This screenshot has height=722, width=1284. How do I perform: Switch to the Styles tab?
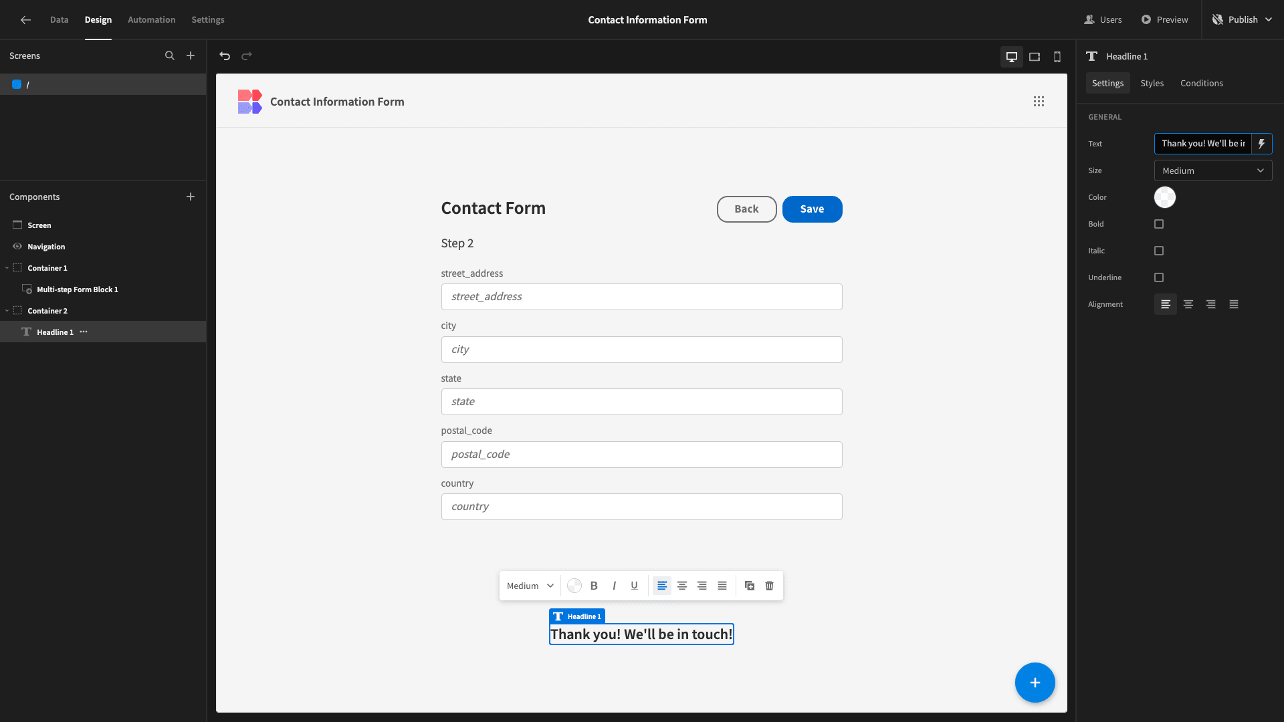click(x=1152, y=84)
